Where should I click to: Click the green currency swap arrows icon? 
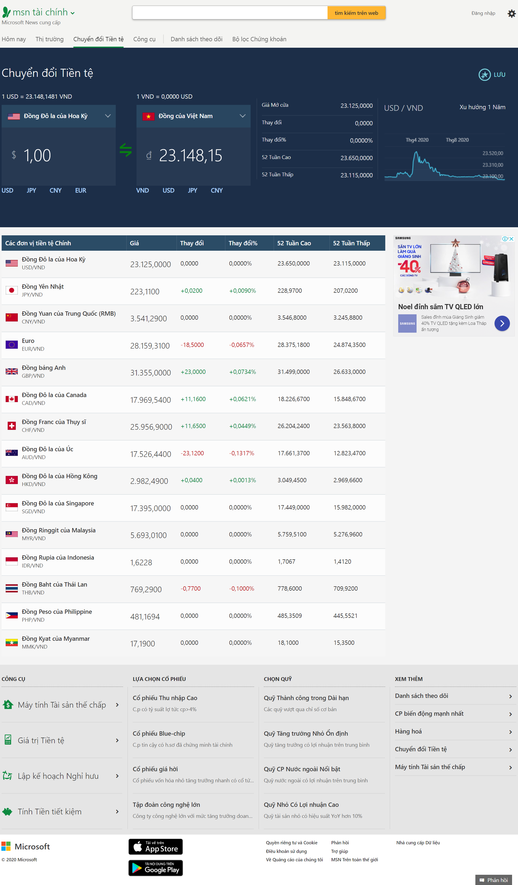tap(125, 150)
